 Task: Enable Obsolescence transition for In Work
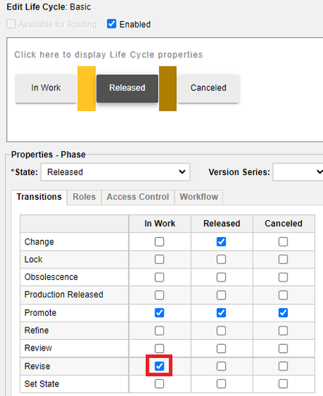click(159, 277)
